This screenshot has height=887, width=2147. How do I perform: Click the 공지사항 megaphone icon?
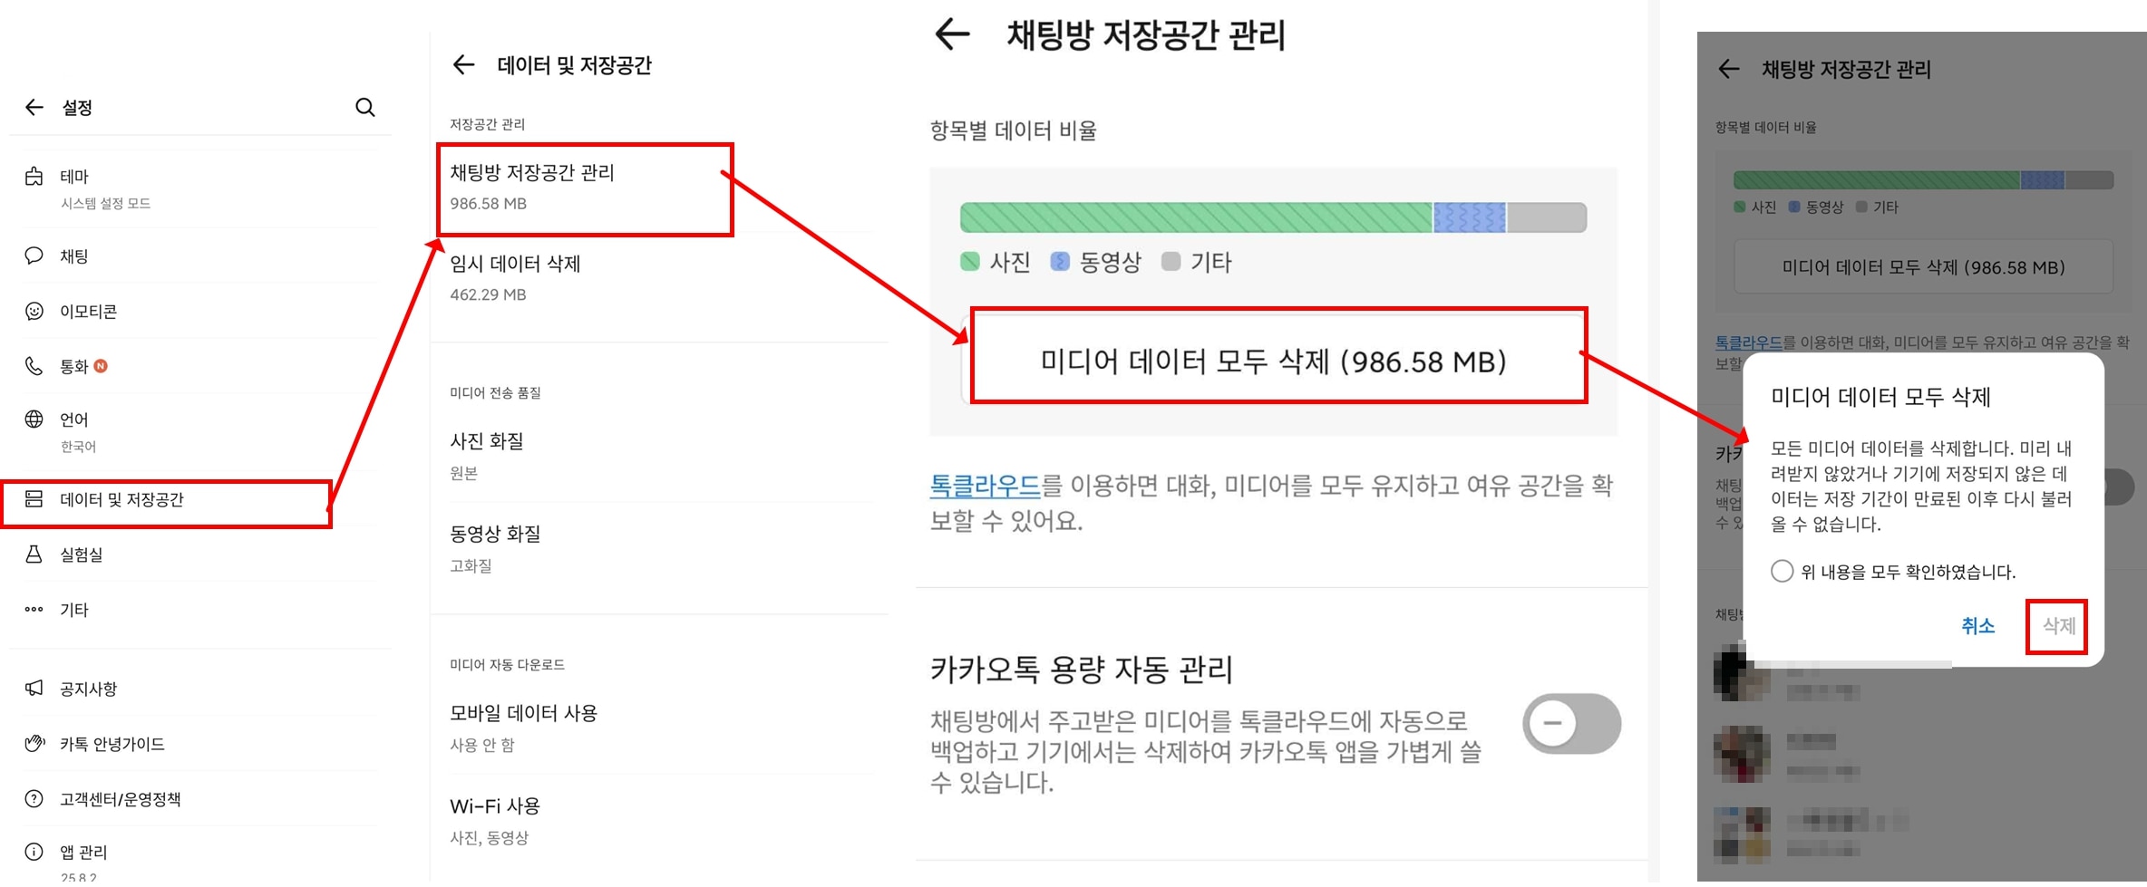(34, 689)
